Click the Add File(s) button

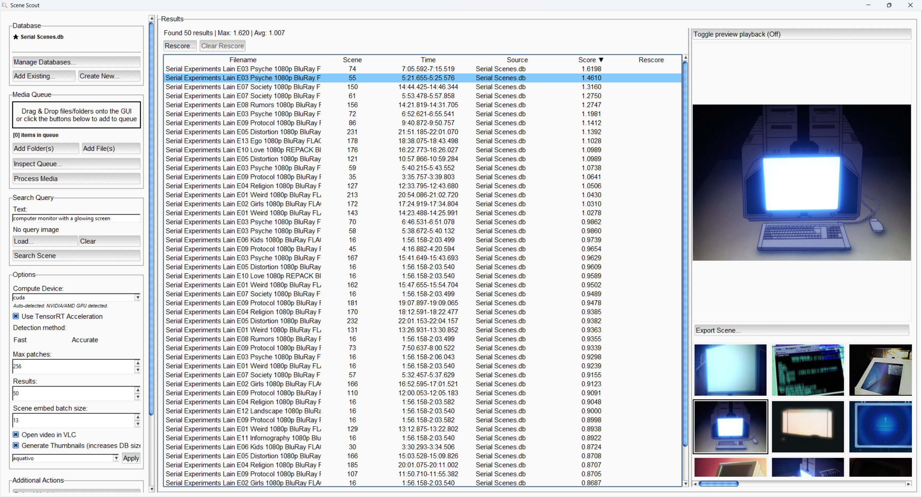111,148
